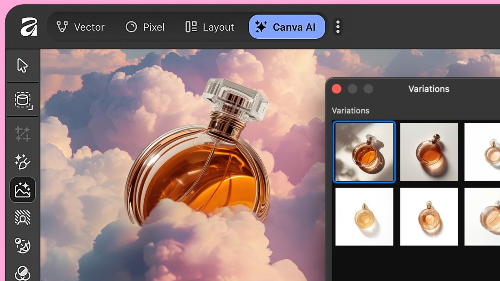
Task: Click the Variations section label
Action: (350, 111)
